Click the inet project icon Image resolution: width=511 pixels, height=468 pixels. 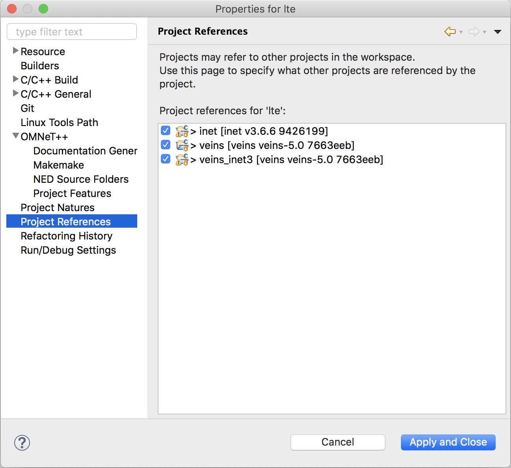click(x=182, y=131)
